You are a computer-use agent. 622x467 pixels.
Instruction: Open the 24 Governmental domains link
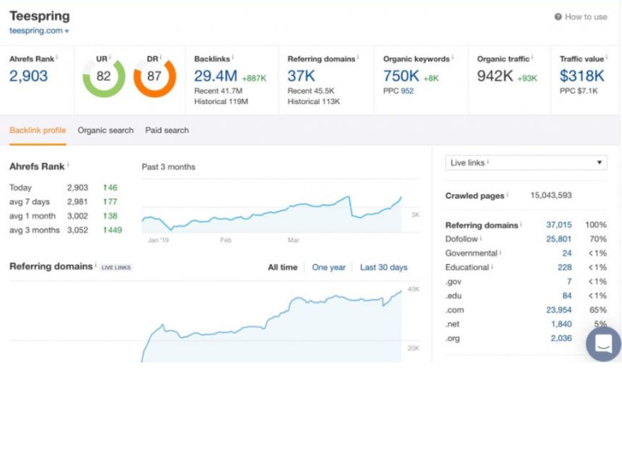pyautogui.click(x=567, y=253)
